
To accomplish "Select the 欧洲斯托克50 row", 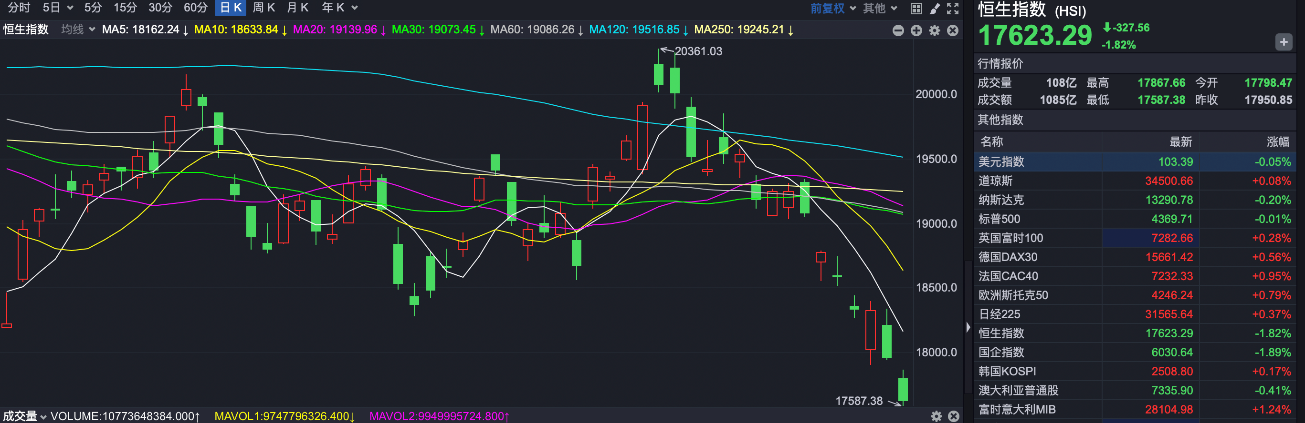I will (1135, 295).
